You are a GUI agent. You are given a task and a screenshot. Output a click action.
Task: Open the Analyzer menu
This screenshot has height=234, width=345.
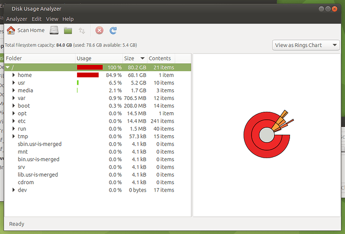(16, 19)
